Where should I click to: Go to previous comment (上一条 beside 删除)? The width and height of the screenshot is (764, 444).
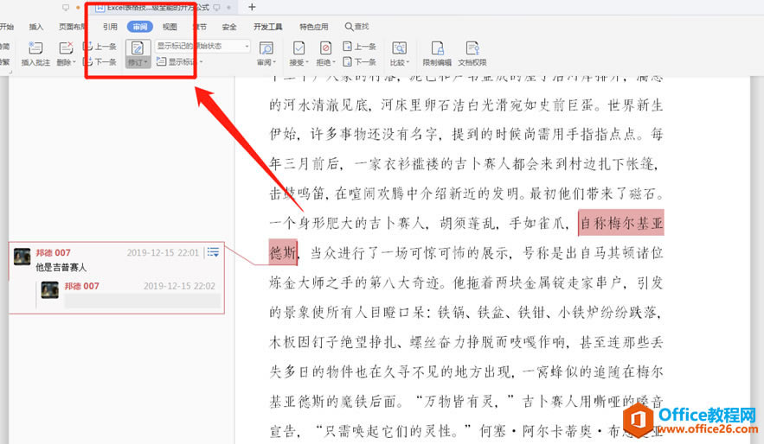coord(100,47)
